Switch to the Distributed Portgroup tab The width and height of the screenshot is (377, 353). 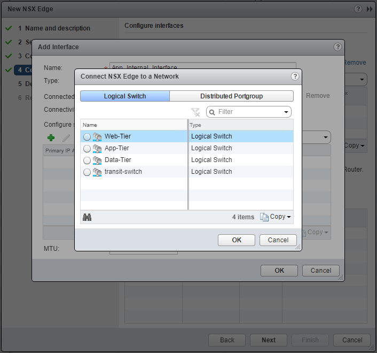[x=231, y=96]
